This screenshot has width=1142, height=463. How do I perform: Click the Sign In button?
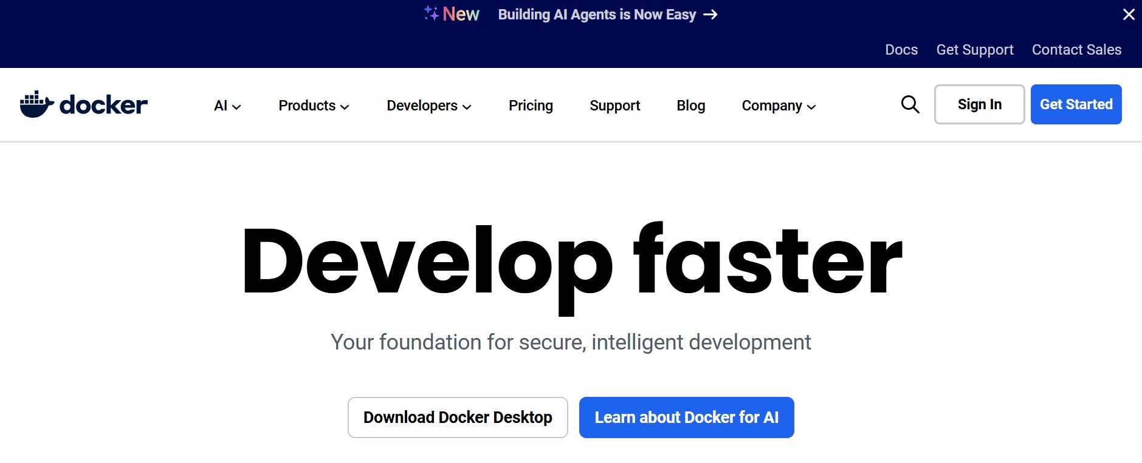click(x=979, y=104)
